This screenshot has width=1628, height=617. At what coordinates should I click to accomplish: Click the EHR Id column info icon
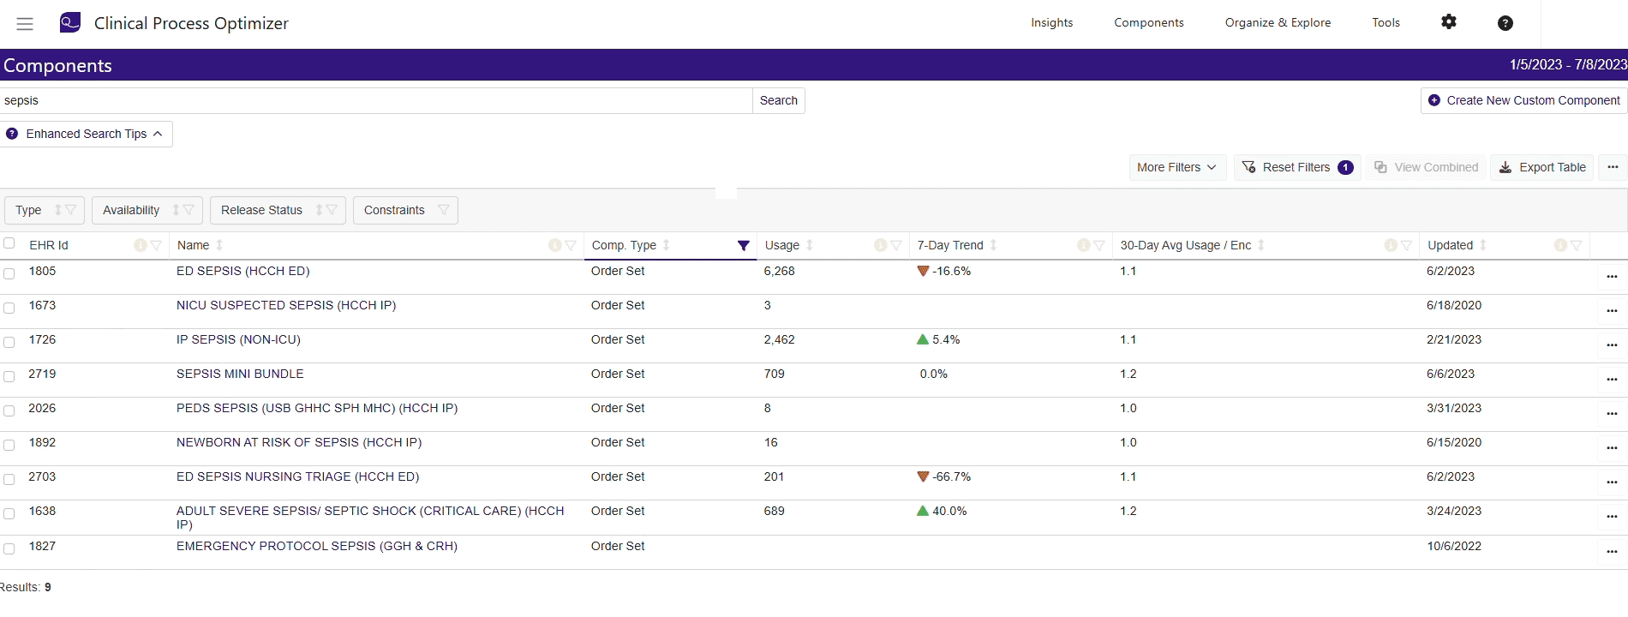click(140, 246)
